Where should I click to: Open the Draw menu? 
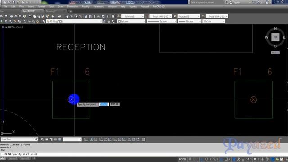click(x=61, y=6)
